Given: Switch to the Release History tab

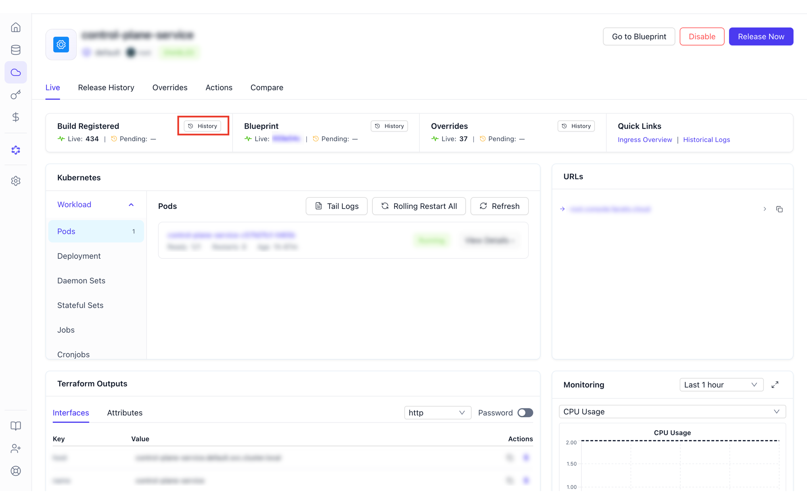Looking at the screenshot, I should pos(106,87).
